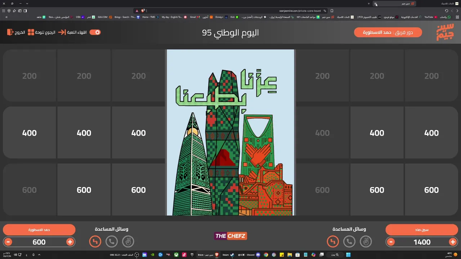
Task: Click the 1400 score value for سين صاد
Action: [422, 242]
